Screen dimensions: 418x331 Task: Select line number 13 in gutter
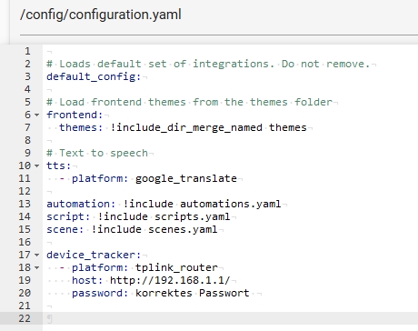25,204
